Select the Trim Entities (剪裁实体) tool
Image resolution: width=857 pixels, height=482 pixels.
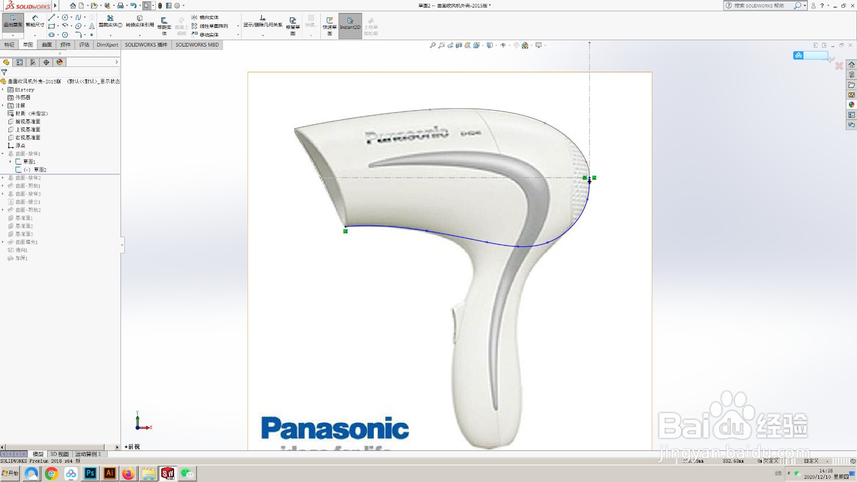coord(110,21)
